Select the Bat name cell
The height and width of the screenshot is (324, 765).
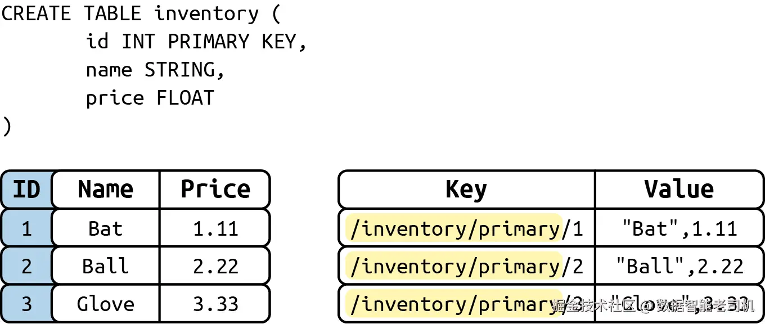click(106, 228)
